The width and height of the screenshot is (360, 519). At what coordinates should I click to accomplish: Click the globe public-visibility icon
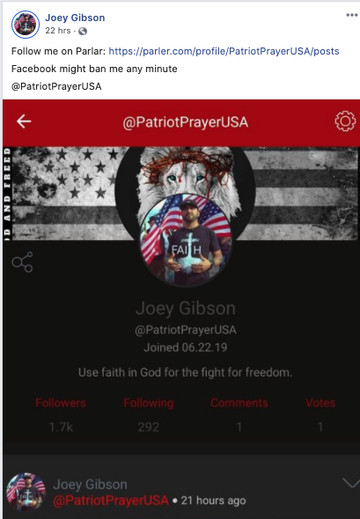pyautogui.click(x=83, y=31)
